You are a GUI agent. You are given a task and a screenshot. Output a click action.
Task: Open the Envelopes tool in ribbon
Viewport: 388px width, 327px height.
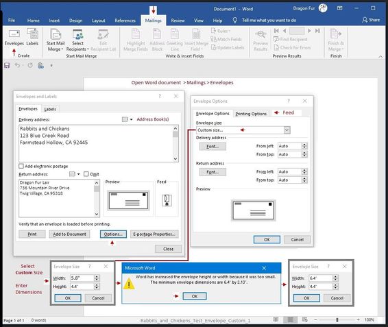[14, 38]
